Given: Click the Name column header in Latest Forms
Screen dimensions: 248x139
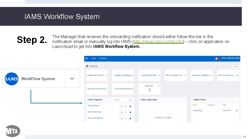Looking at the screenshot, I should pos(195,105).
